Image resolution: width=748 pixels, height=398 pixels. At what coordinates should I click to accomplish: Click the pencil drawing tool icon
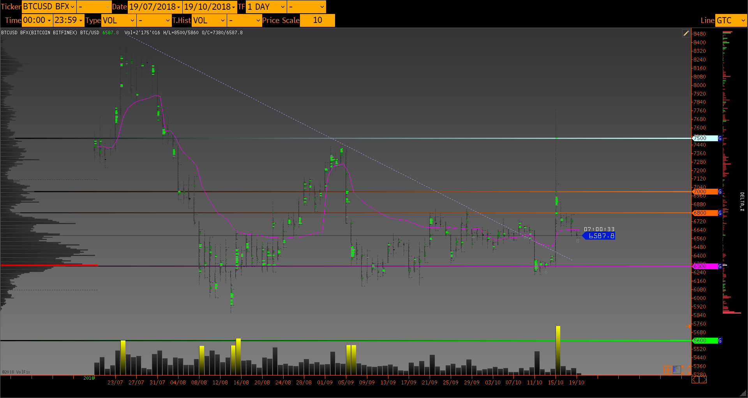[x=686, y=33]
